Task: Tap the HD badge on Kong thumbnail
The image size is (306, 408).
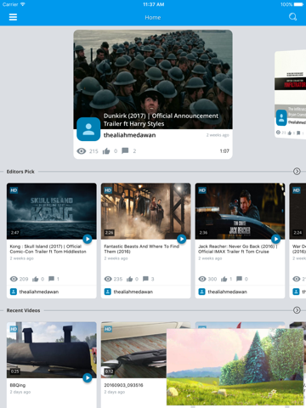Action: click(x=14, y=190)
